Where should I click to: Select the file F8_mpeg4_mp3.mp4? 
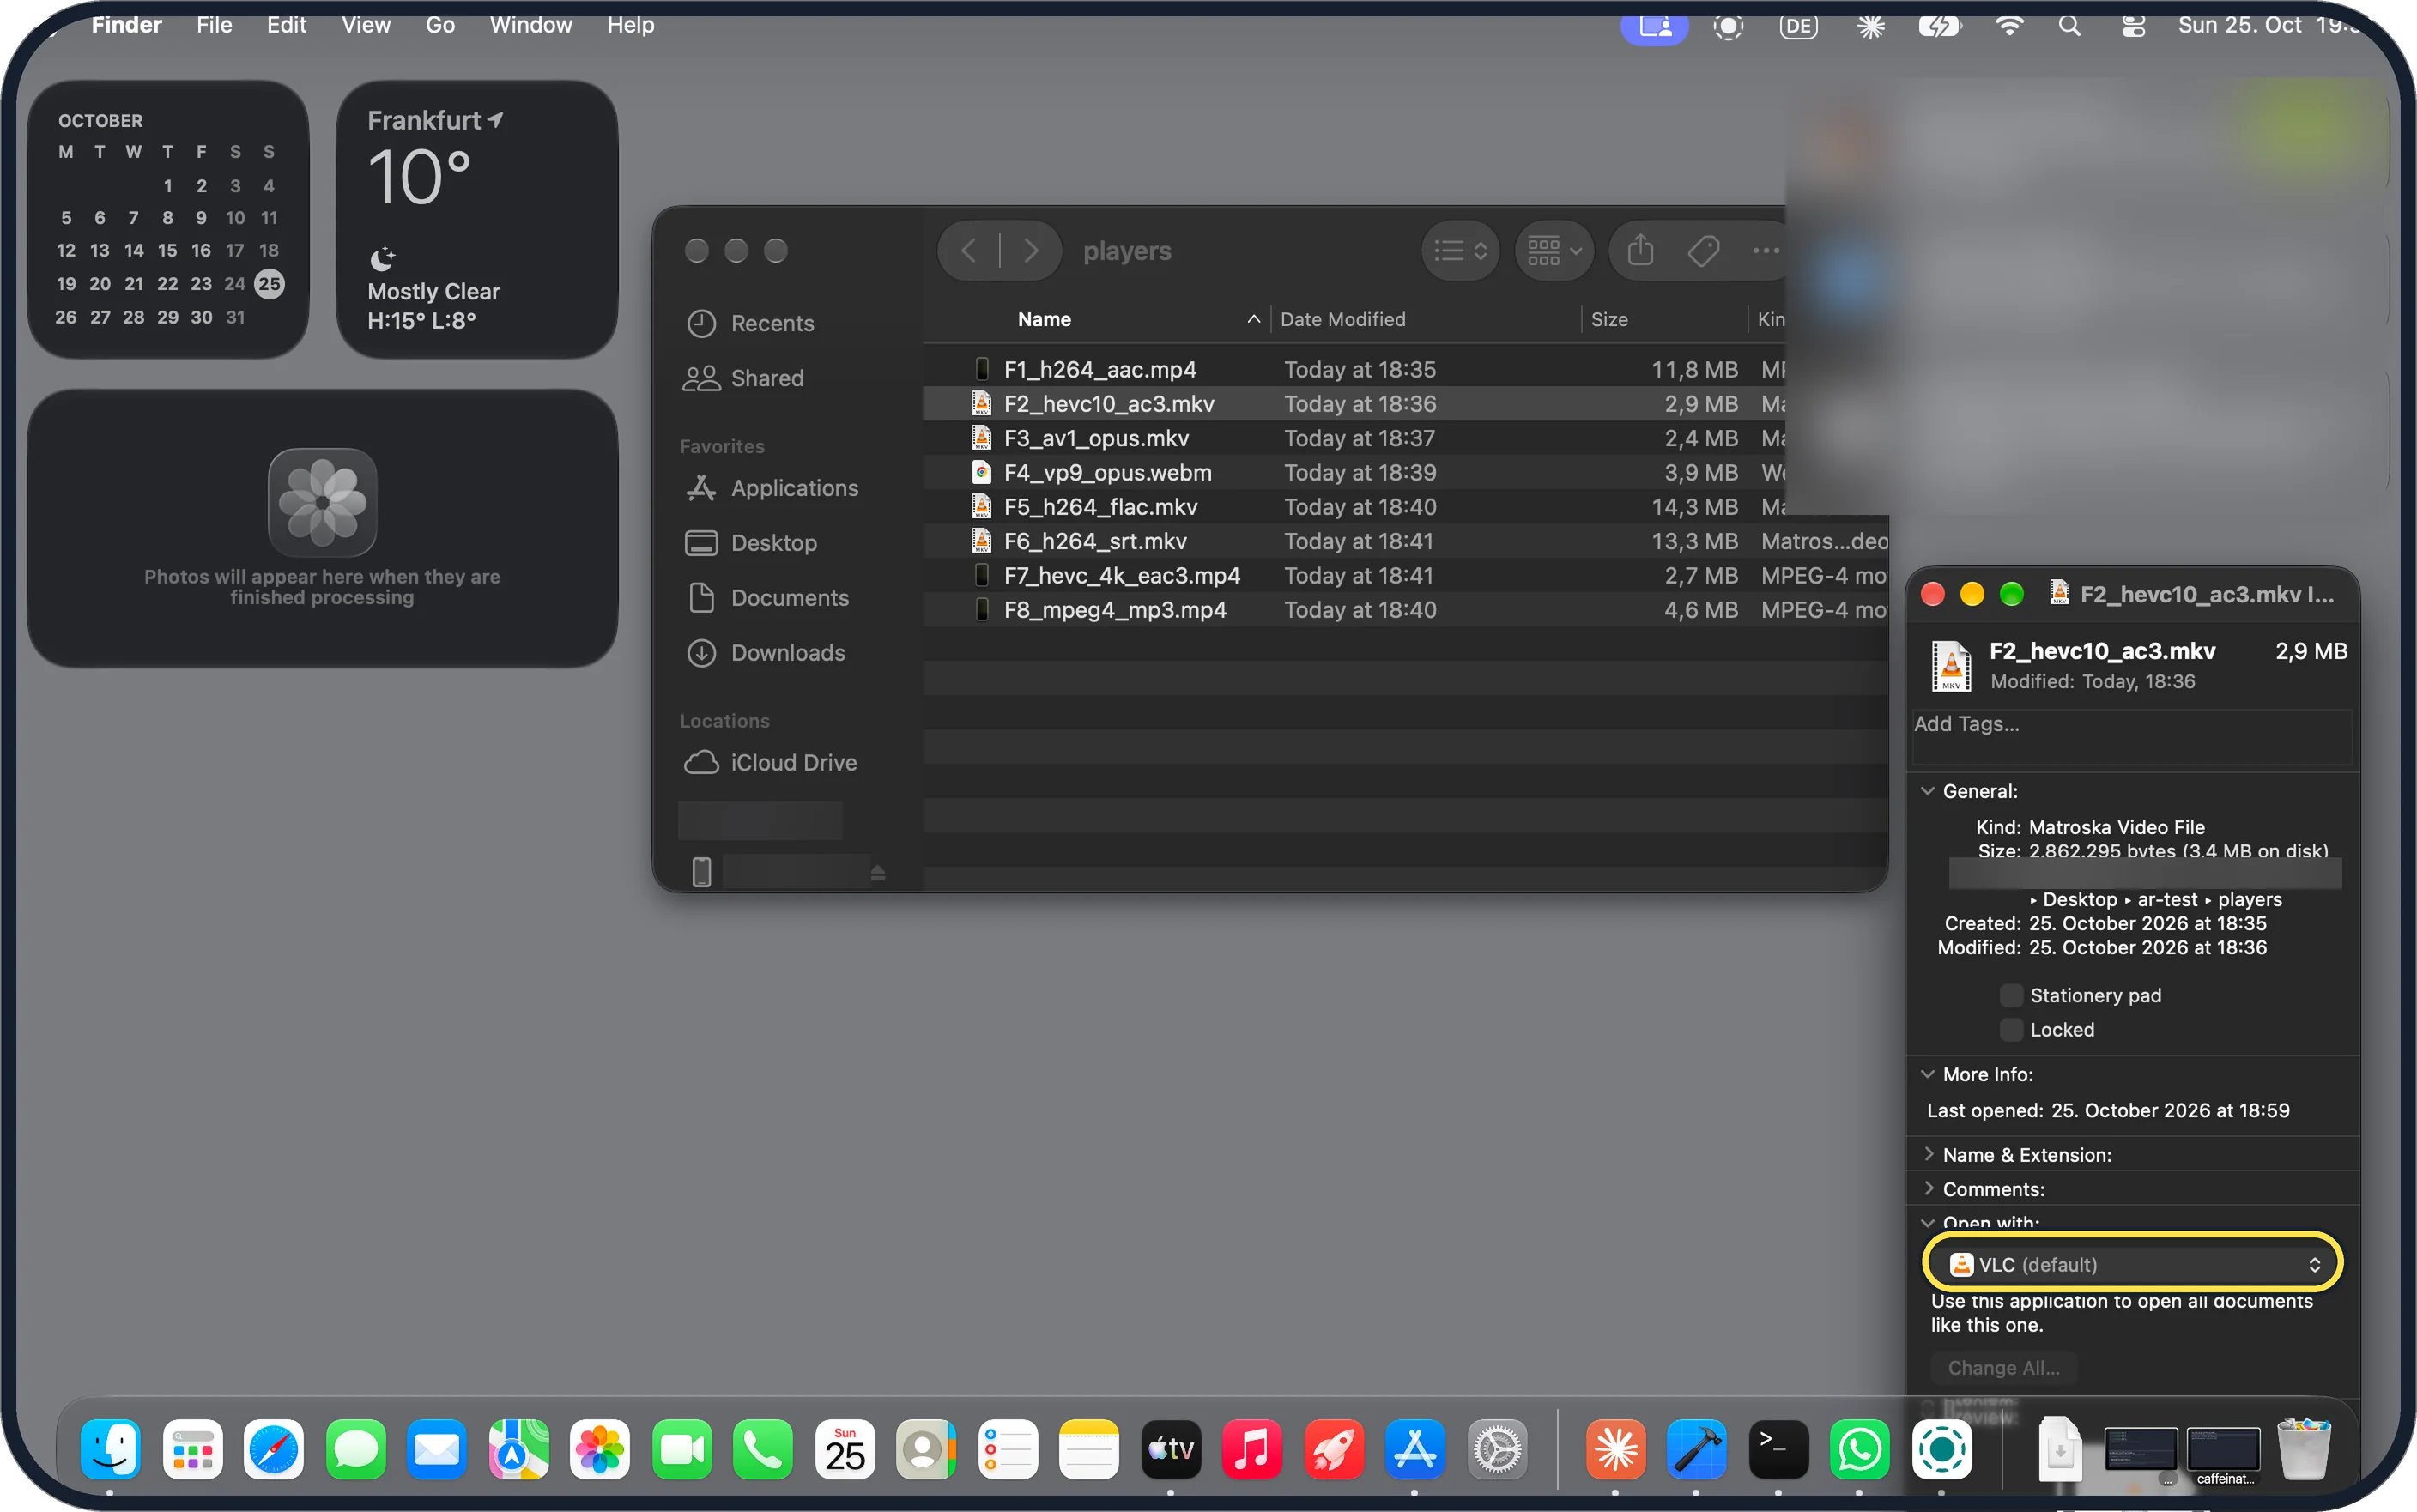(x=1114, y=610)
